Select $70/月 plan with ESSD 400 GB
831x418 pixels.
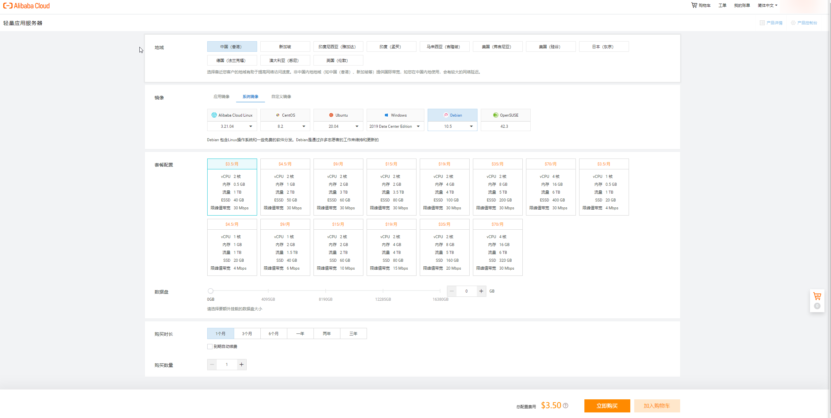click(551, 187)
